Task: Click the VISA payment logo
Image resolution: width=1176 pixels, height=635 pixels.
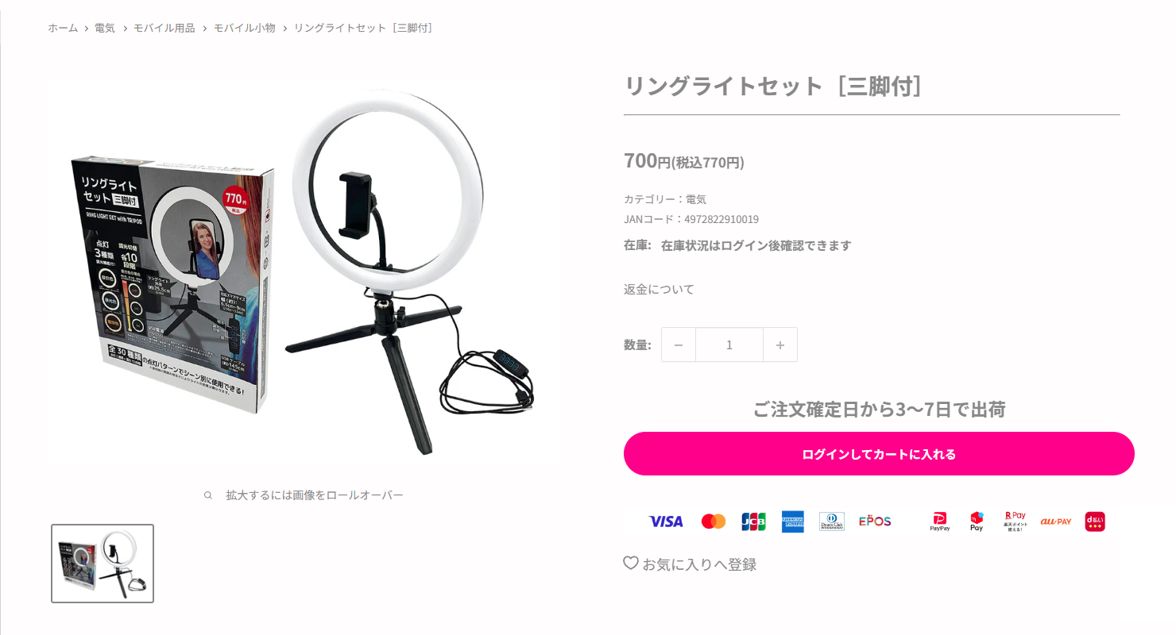Action: click(x=666, y=521)
